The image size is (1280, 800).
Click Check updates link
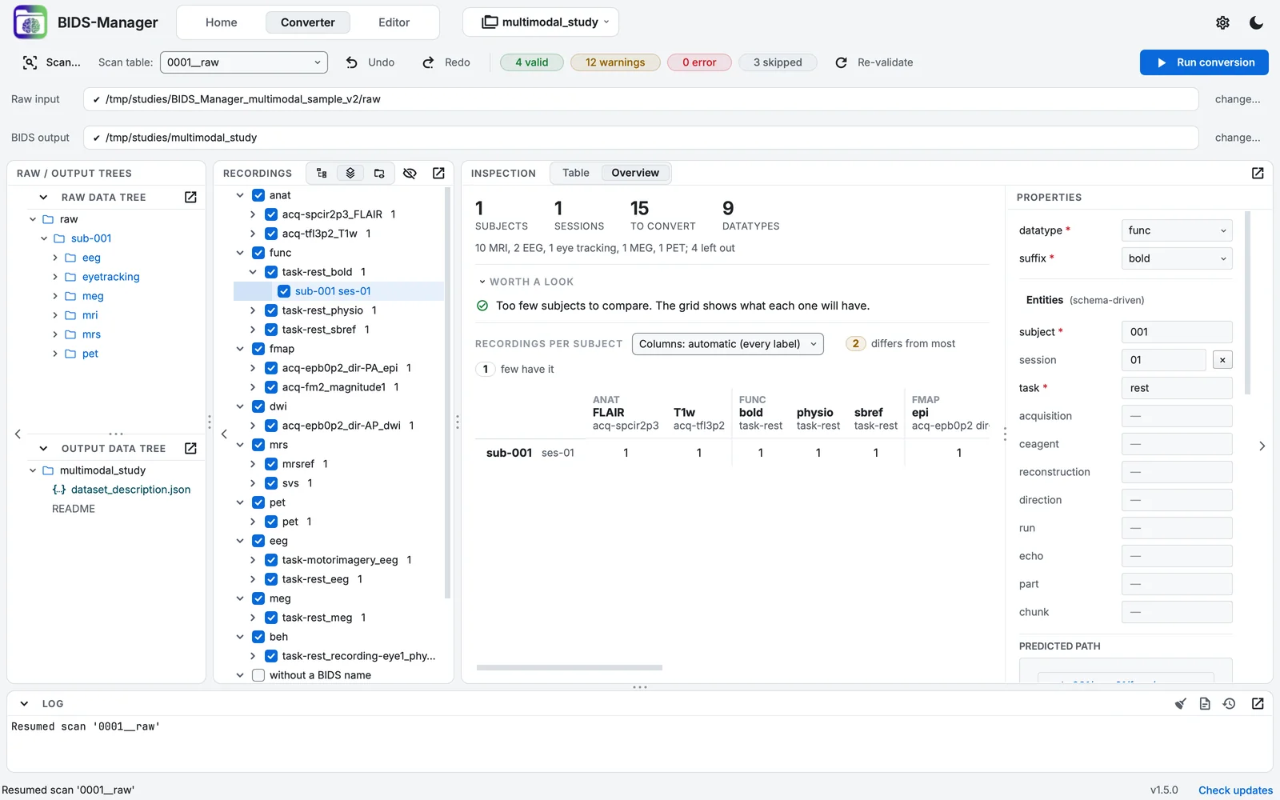[1235, 790]
